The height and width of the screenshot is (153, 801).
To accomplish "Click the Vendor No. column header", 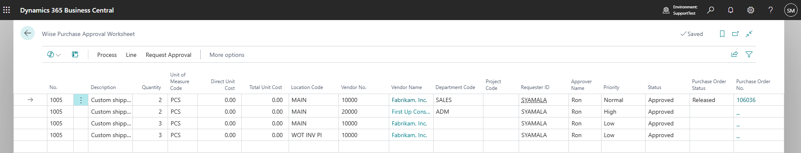I will 354,87.
